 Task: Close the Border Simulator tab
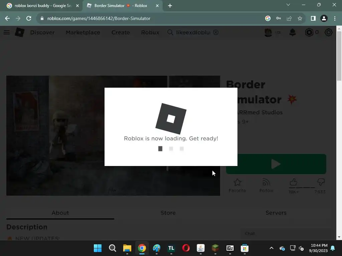coord(157,6)
